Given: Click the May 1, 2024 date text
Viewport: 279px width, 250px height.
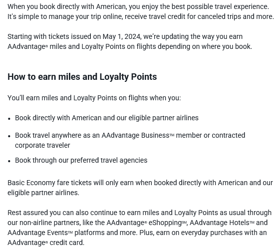Looking at the screenshot, I should 122,36.
